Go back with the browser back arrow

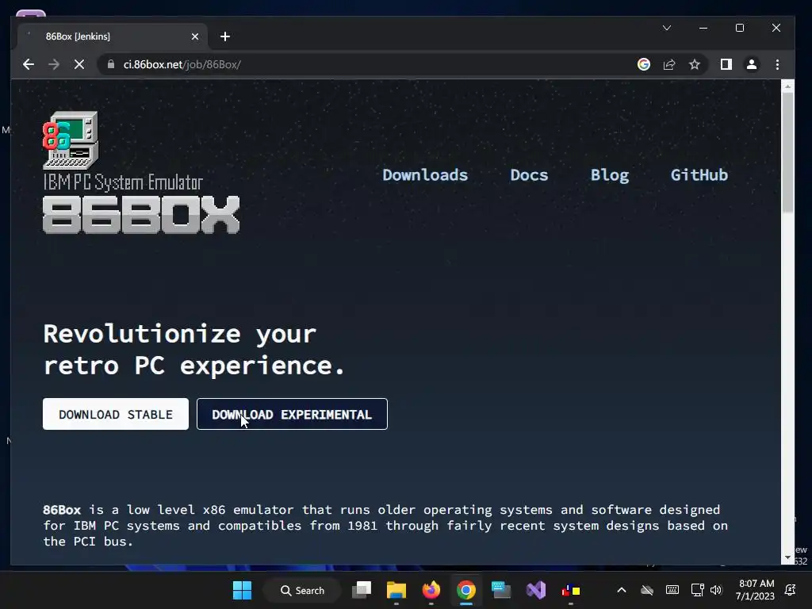pos(29,64)
